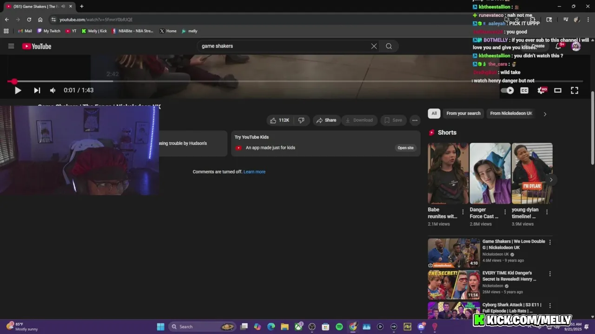This screenshot has height=334, width=595.
Task: Open site information icon in address bar
Action: (x=53, y=19)
